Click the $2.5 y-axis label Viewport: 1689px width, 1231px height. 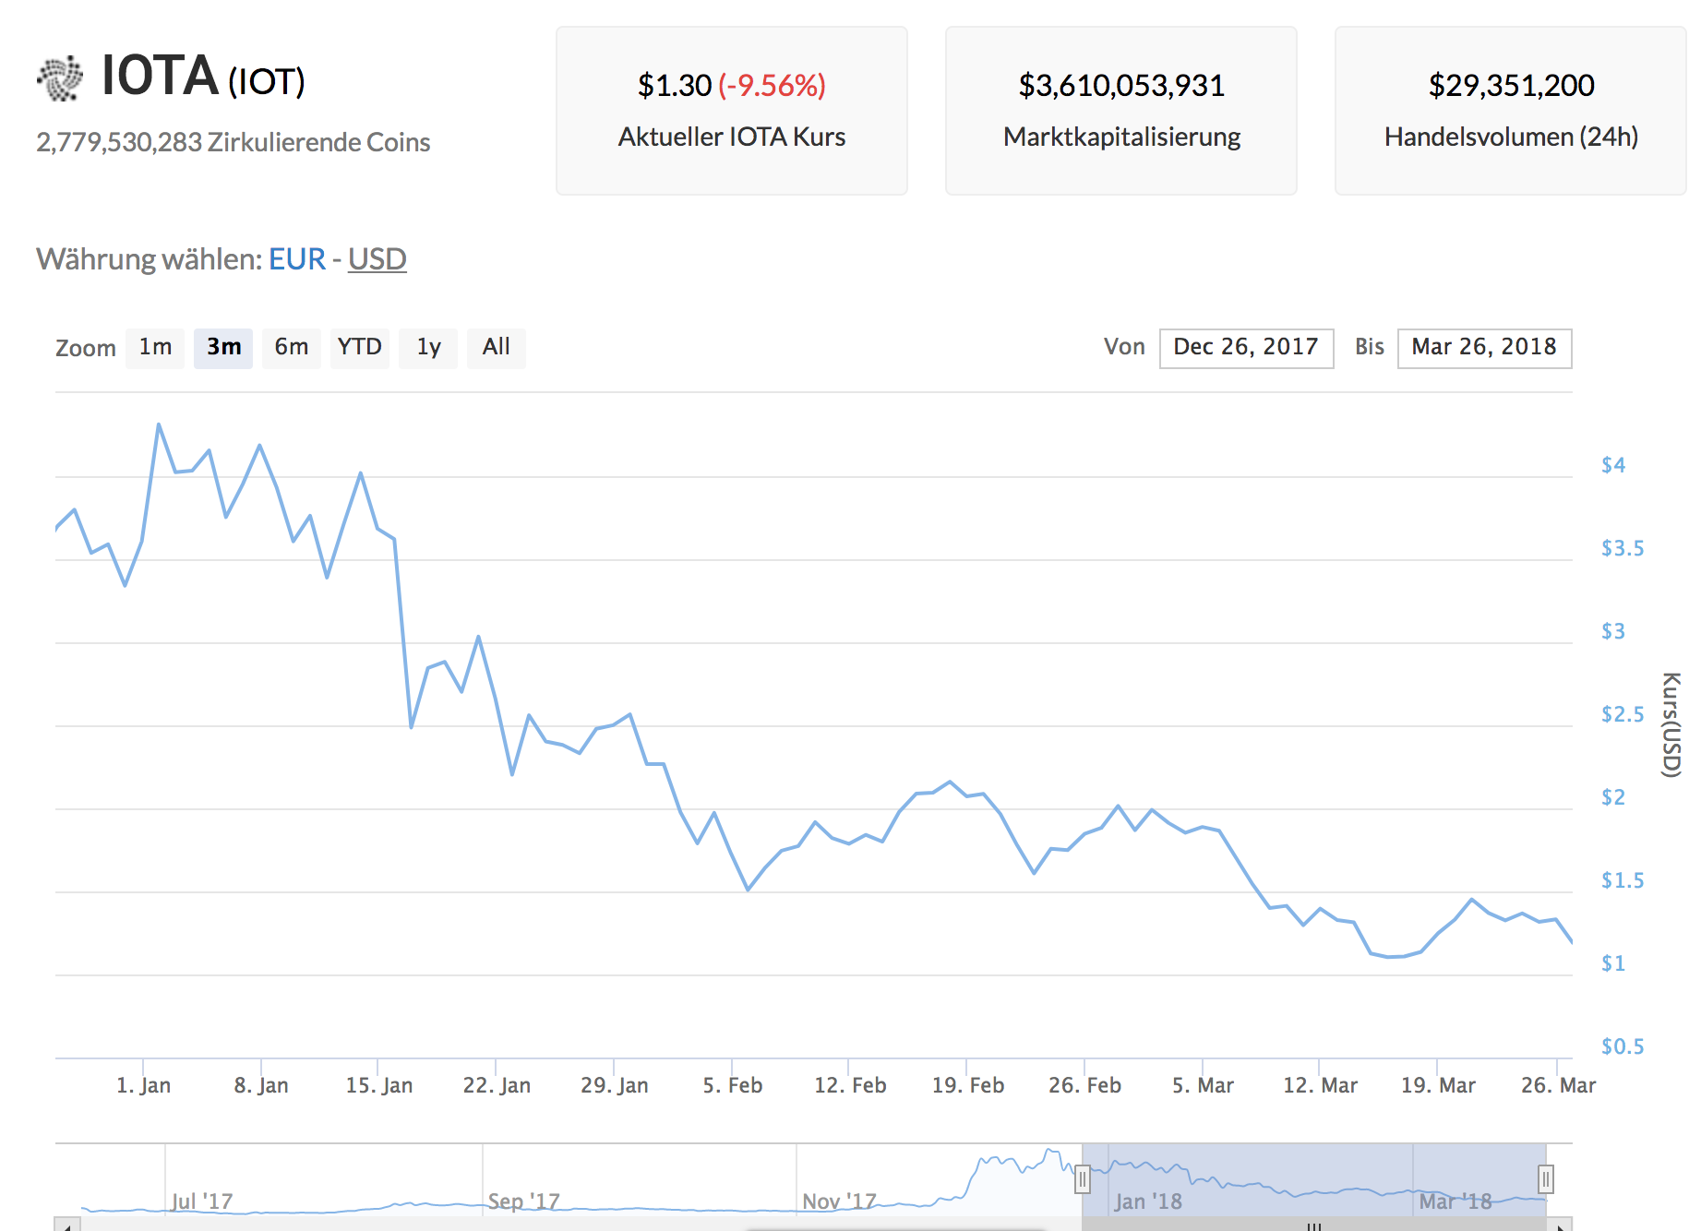coord(1623,714)
